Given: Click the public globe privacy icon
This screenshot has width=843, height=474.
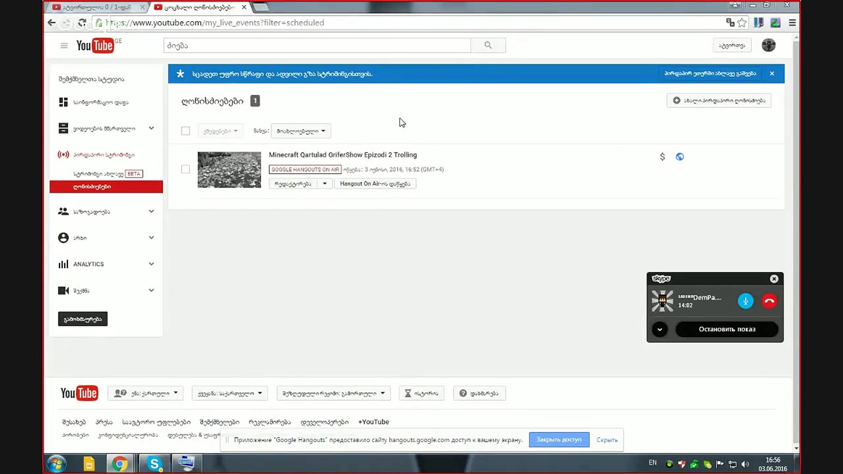Looking at the screenshot, I should point(680,157).
